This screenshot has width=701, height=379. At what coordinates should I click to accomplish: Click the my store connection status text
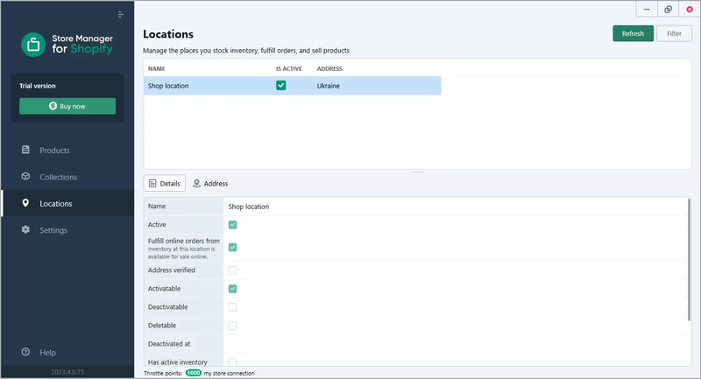tap(229, 373)
